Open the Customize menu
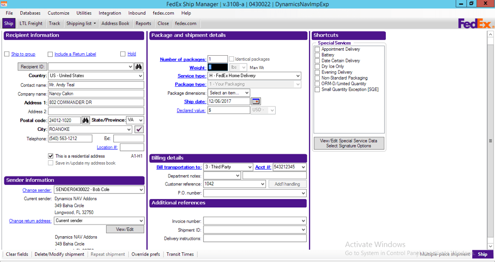Screen dimensions: 495x262 [x=58, y=13]
